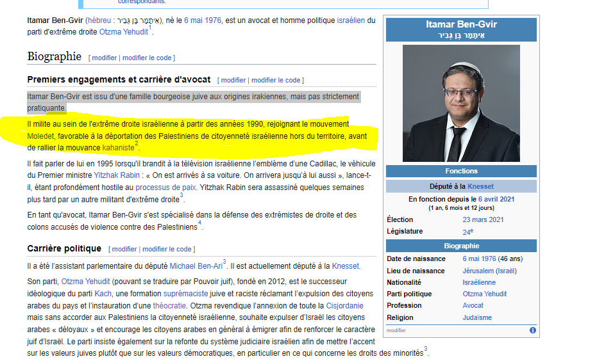606x359 pixels.
Task: Open Otzma Yehudit link in intro paragraph
Action: (124, 32)
